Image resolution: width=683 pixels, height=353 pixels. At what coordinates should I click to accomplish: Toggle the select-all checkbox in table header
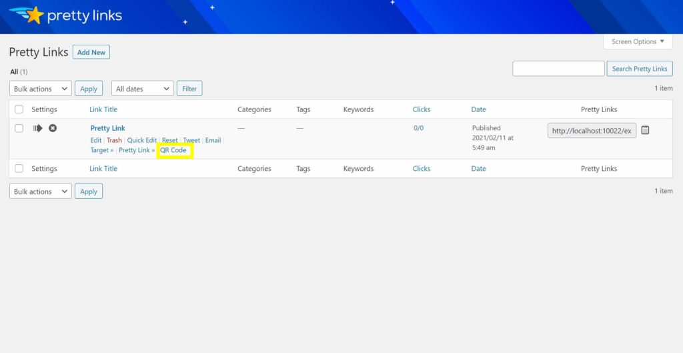(19, 109)
